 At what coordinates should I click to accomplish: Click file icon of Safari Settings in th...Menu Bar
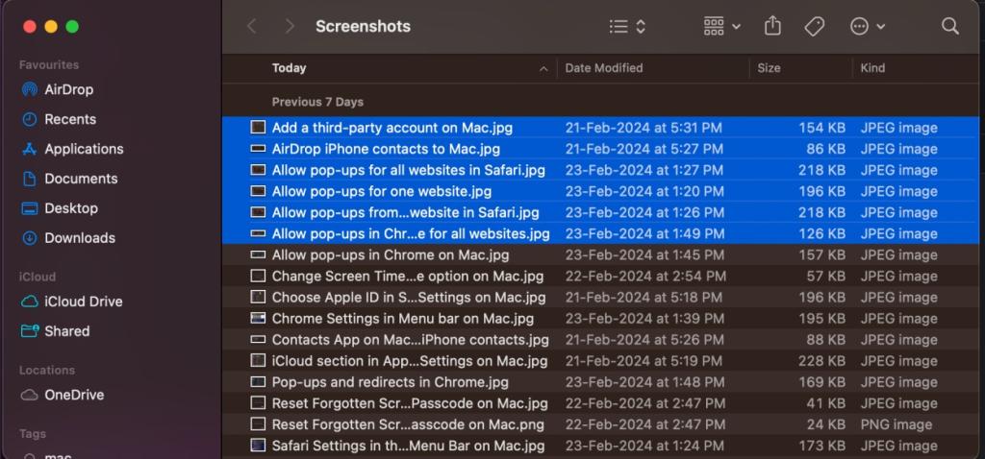(258, 446)
